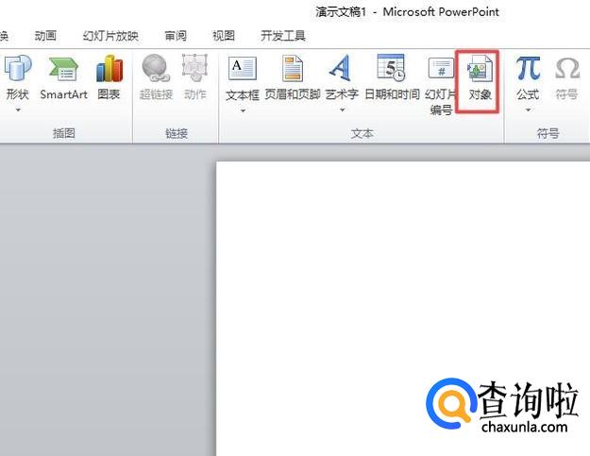Click on the blank slide canvas
590x456 pixels.
pyautogui.click(x=403, y=309)
